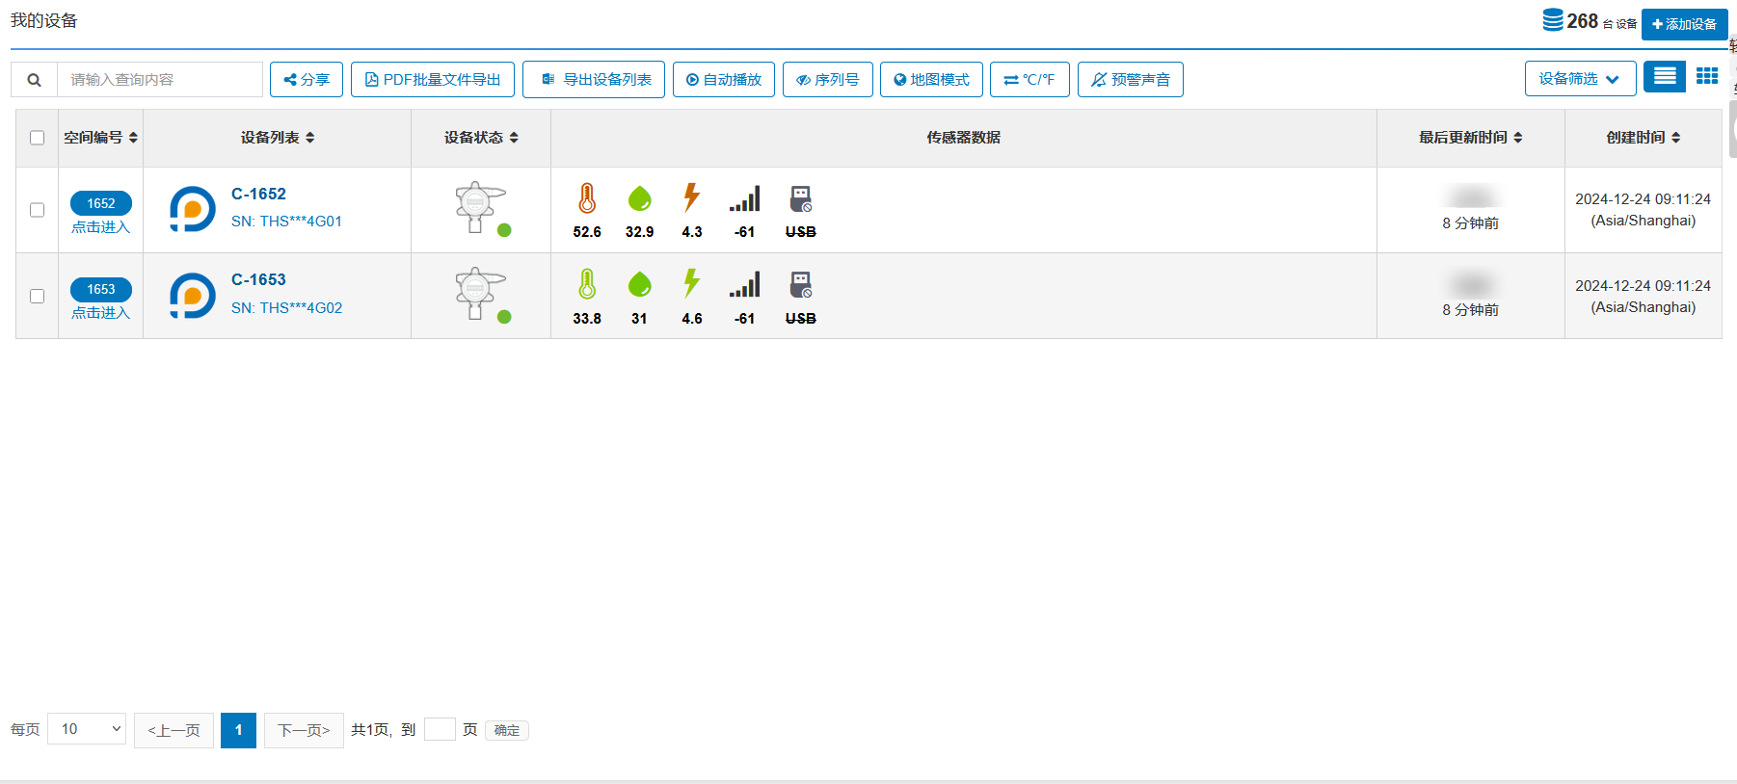Tick the checkbox for device C-1652
The image size is (1737, 784).
pos(38,210)
